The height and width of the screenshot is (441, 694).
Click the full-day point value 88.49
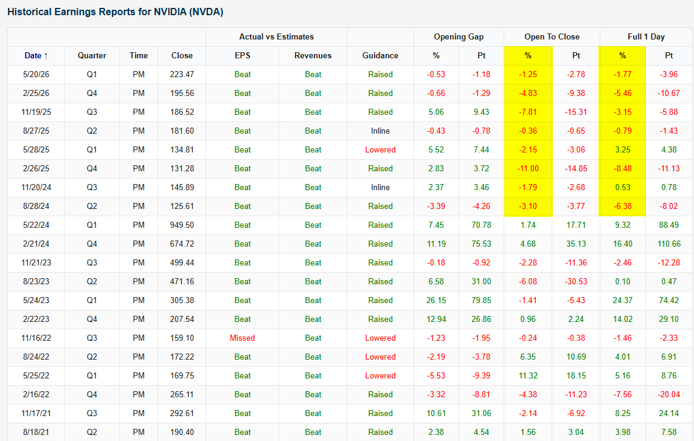click(x=669, y=225)
